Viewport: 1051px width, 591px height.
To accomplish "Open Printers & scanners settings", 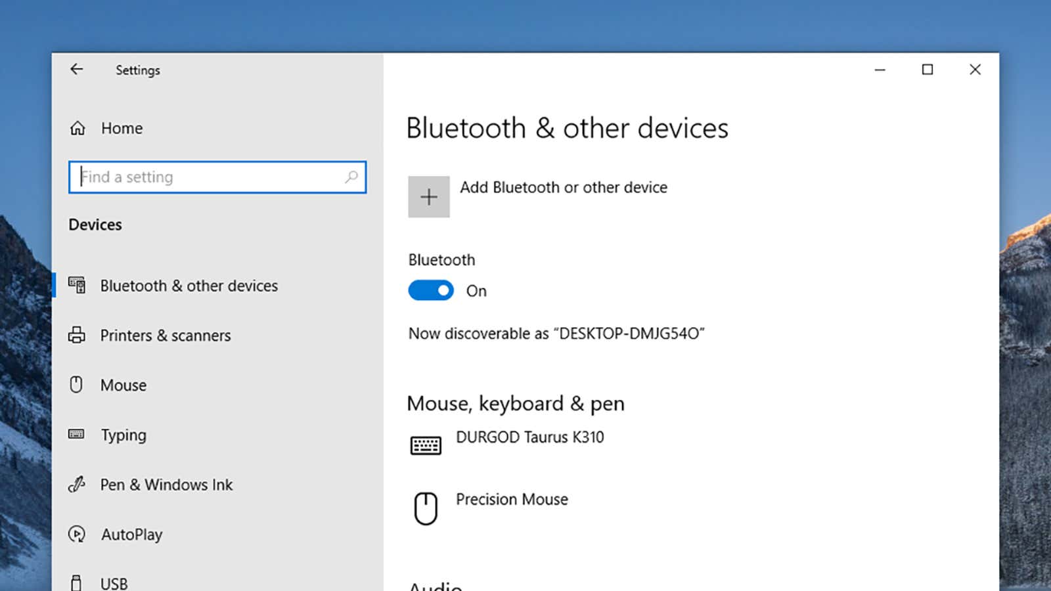I will (x=165, y=335).
